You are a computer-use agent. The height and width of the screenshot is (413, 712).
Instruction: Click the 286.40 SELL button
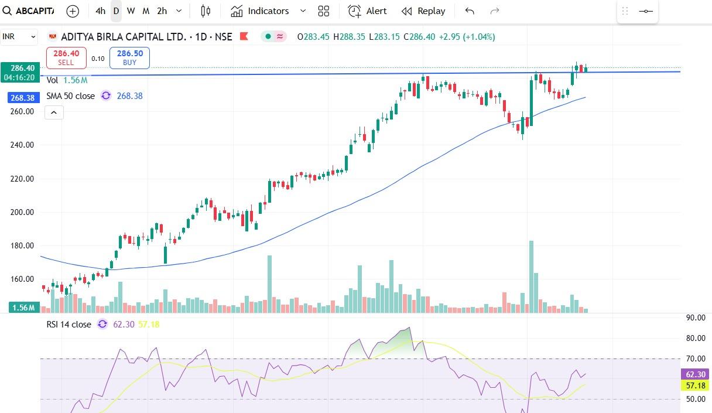coord(66,57)
